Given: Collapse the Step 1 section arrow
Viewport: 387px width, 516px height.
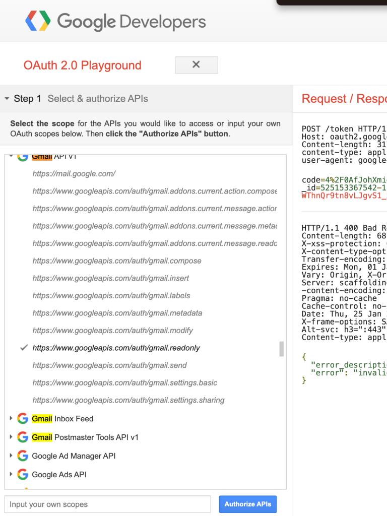Looking at the screenshot, I should (x=7, y=98).
